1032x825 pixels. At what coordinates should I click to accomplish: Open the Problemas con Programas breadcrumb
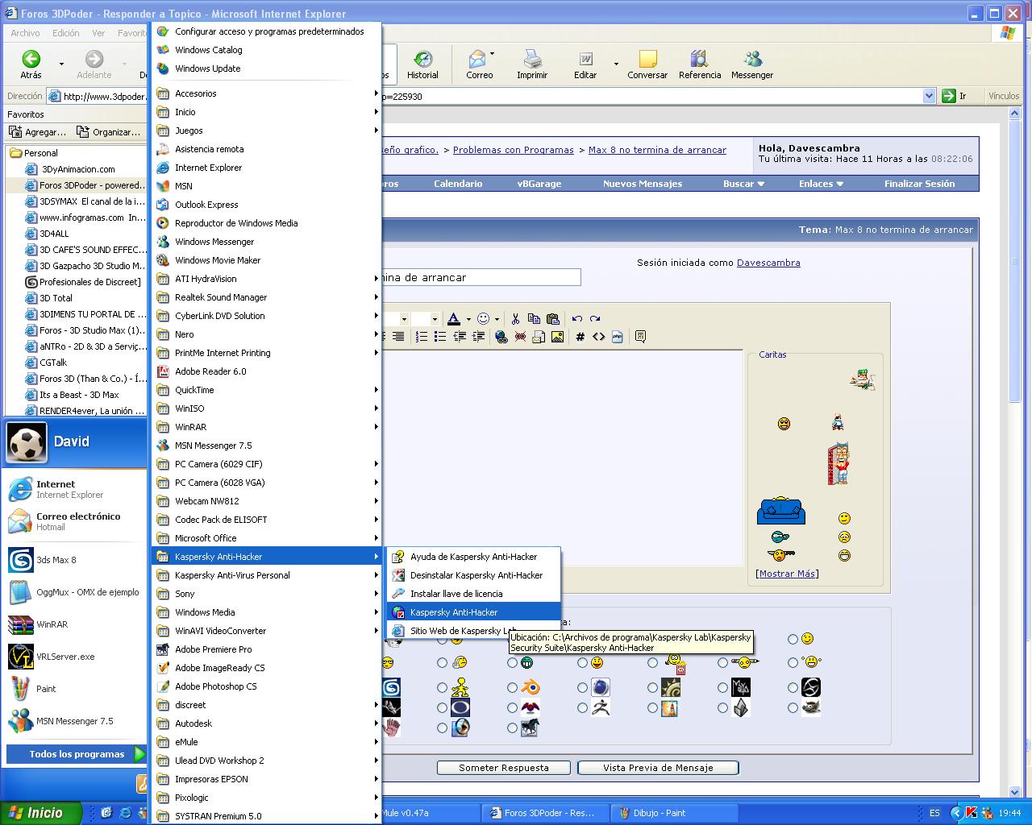(514, 150)
